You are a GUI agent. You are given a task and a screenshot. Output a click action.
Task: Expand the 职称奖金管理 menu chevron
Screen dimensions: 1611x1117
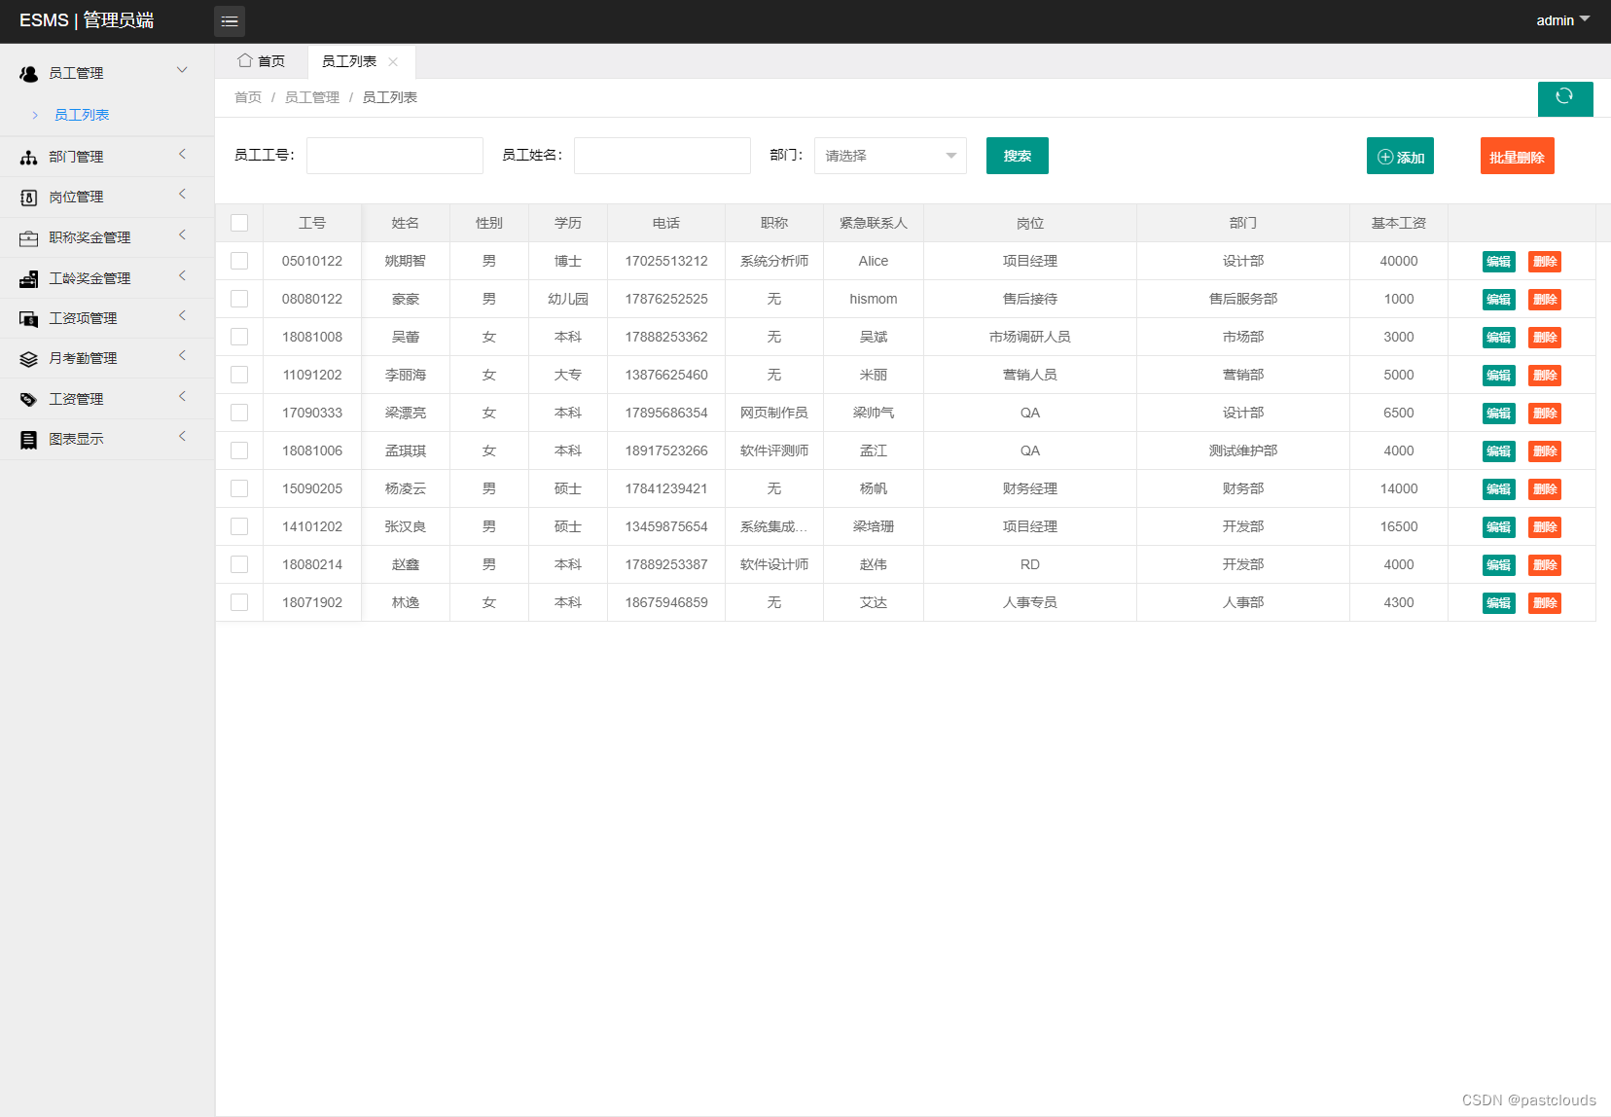pyautogui.click(x=182, y=235)
